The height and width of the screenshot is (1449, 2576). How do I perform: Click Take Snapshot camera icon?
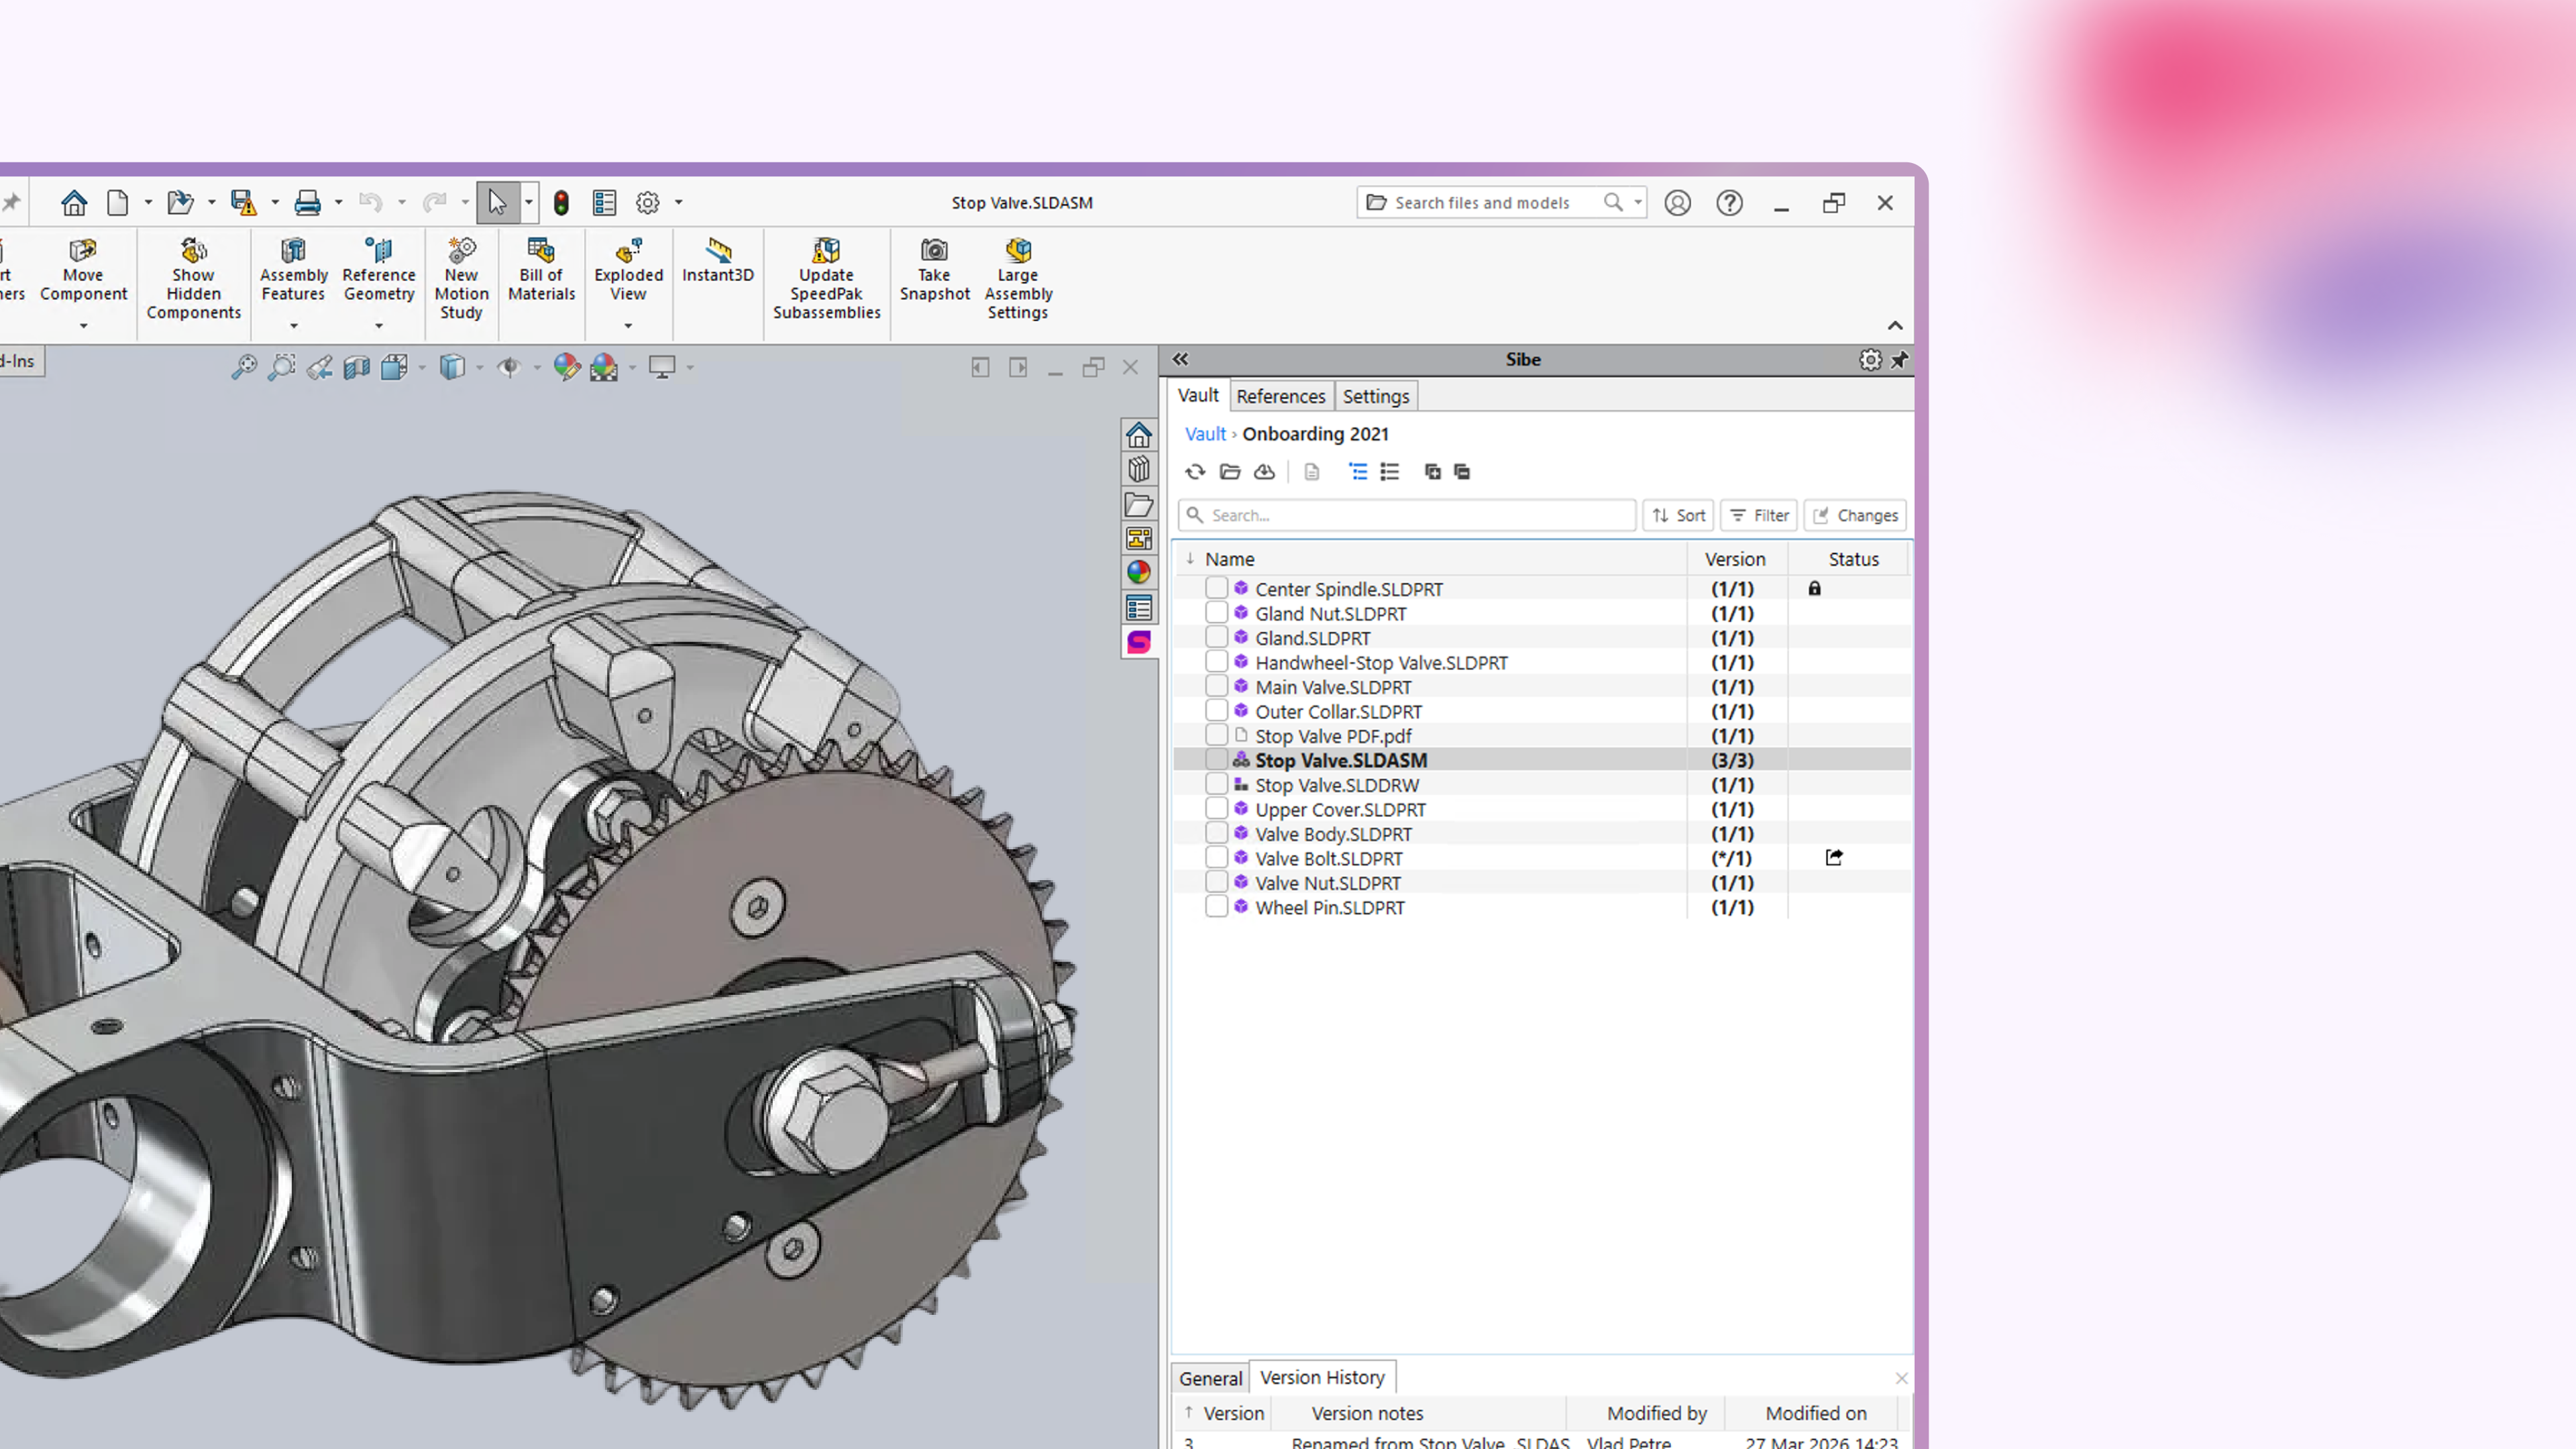[x=934, y=270]
